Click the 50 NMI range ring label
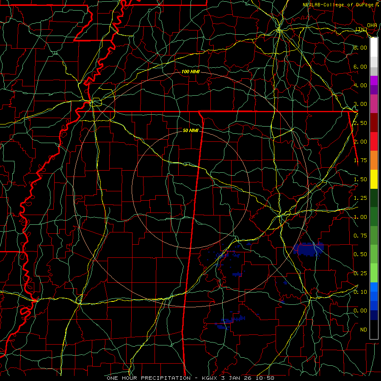This screenshot has width=381, height=381. pos(190,130)
